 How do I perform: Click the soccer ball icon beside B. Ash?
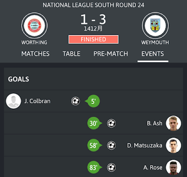[112, 123]
